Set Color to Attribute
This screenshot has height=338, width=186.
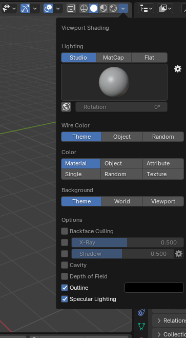pyautogui.click(x=163, y=164)
